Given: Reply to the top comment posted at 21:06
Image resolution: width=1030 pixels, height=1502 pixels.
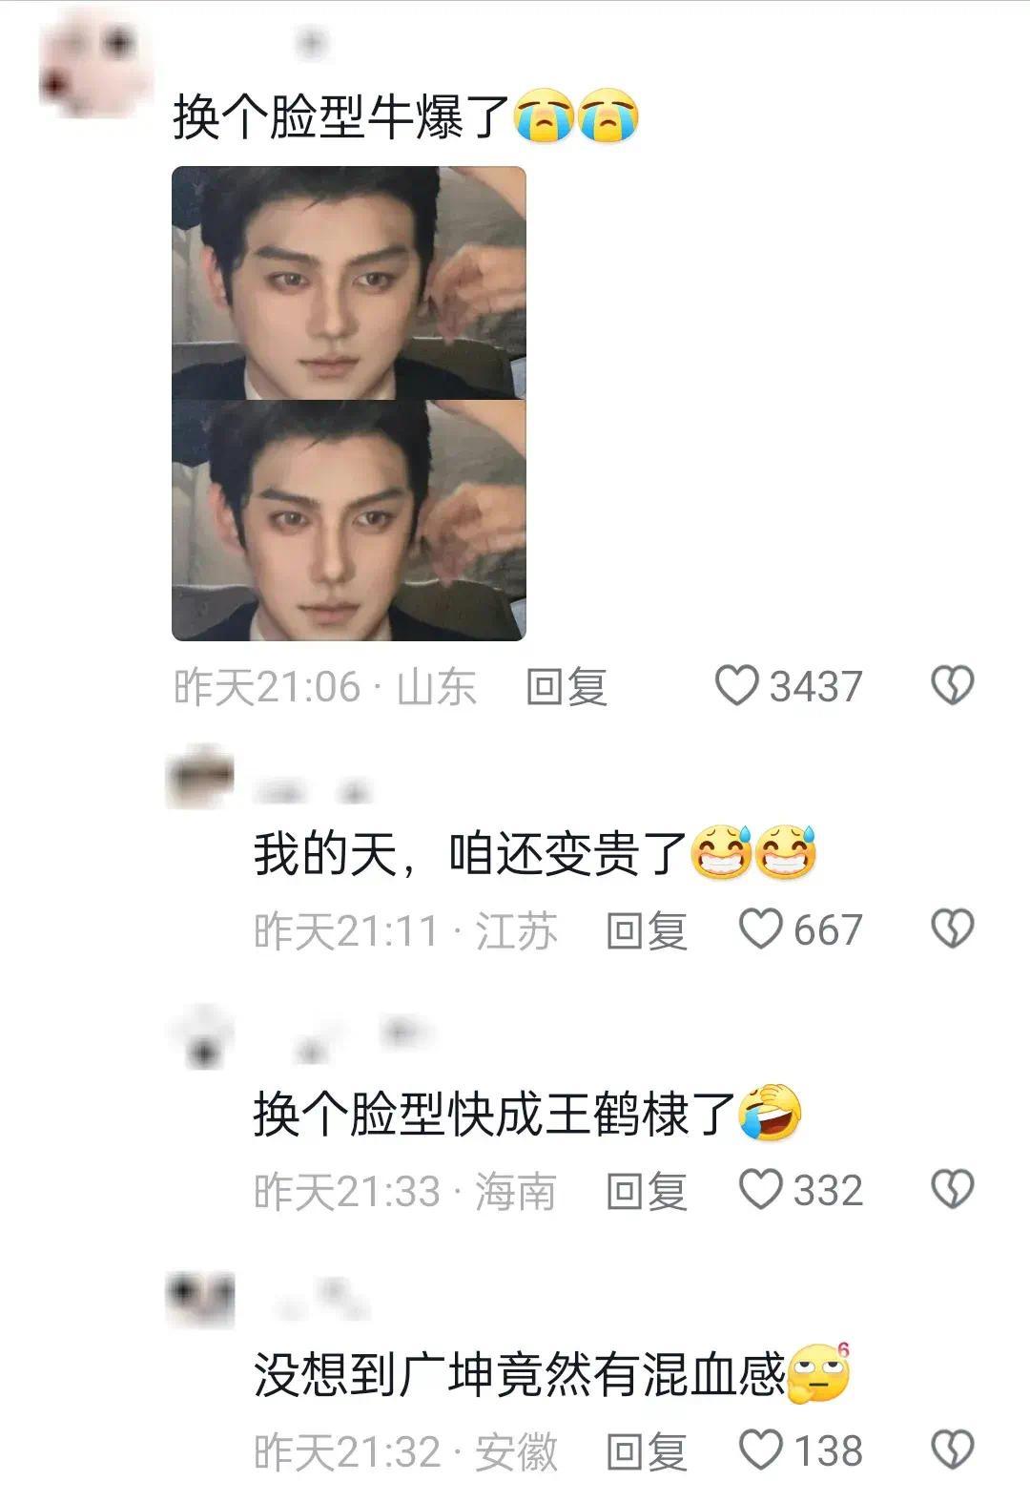Looking at the screenshot, I should tap(567, 686).
